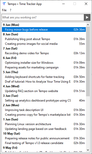Choose 'Optimizing installer size for Windows' entry
The width and height of the screenshot is (92, 154).
pyautogui.click(x=44, y=63)
